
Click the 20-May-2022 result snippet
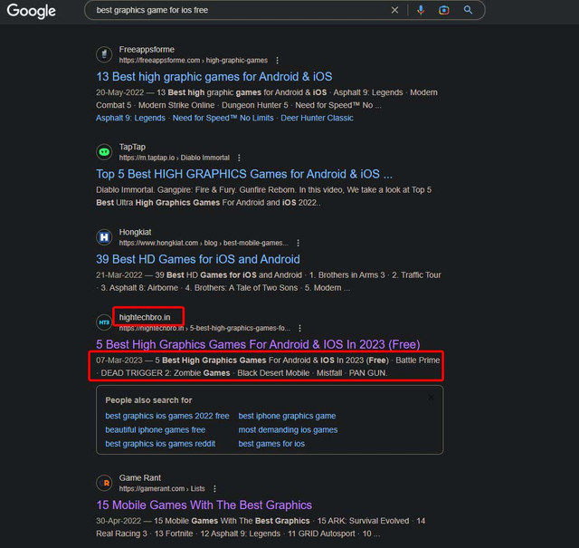(267, 99)
